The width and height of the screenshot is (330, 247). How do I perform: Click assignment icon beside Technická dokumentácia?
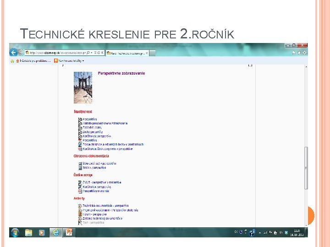click(80, 206)
